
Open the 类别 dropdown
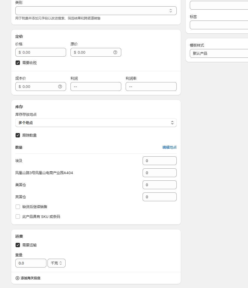click(x=96, y=10)
